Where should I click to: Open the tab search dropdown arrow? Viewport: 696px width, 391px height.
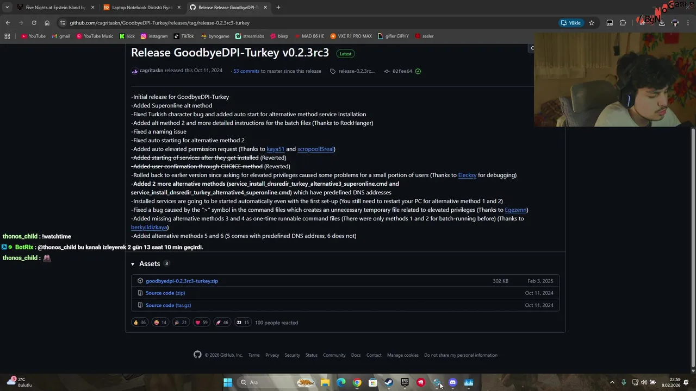point(7,8)
